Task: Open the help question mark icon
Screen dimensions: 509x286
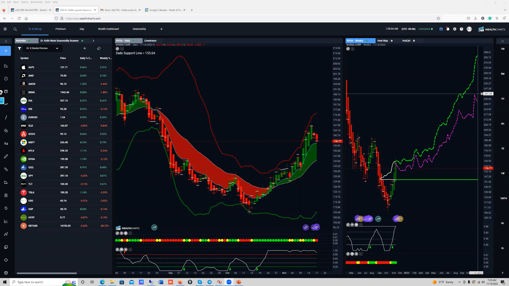Action: [462, 29]
